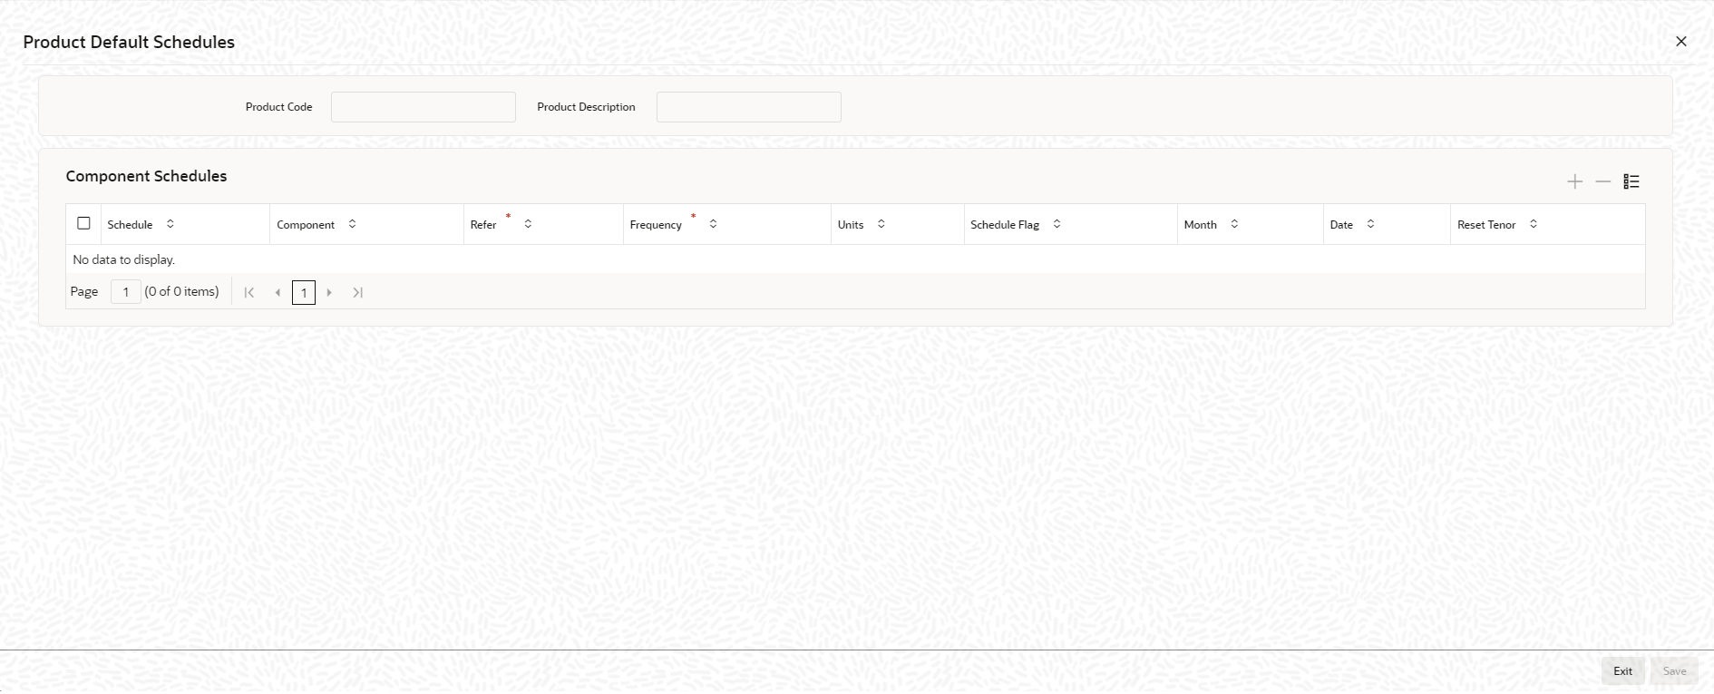This screenshot has height=694, width=1714.
Task: Sort table by Month column
Action: point(1234,224)
